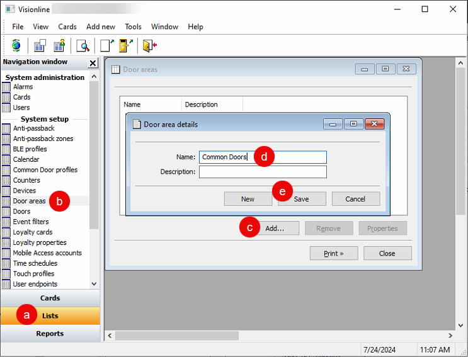Expand the Reports navigation section
The height and width of the screenshot is (357, 468).
point(50,334)
